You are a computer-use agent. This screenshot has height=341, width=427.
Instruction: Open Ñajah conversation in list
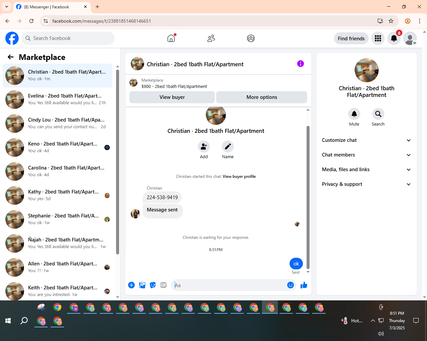tap(58, 243)
